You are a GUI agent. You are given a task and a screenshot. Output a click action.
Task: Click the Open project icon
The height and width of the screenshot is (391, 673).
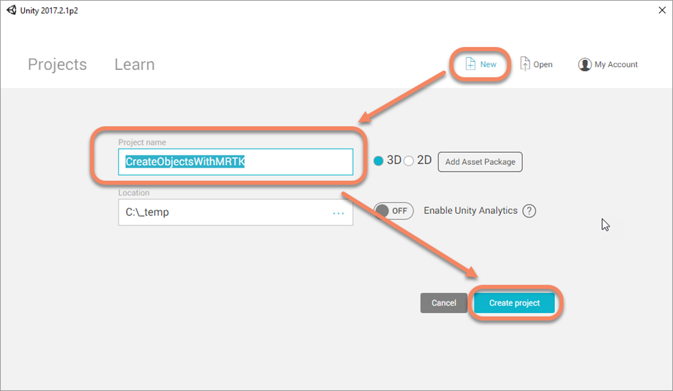click(x=525, y=64)
